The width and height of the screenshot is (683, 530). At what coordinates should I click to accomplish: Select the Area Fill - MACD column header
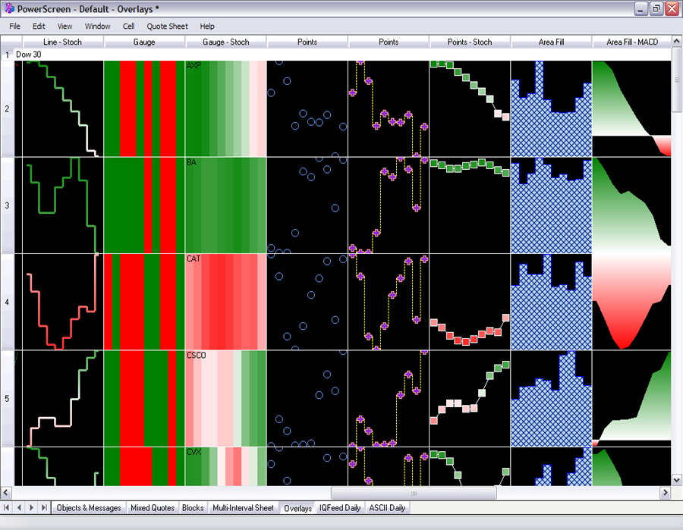631,42
